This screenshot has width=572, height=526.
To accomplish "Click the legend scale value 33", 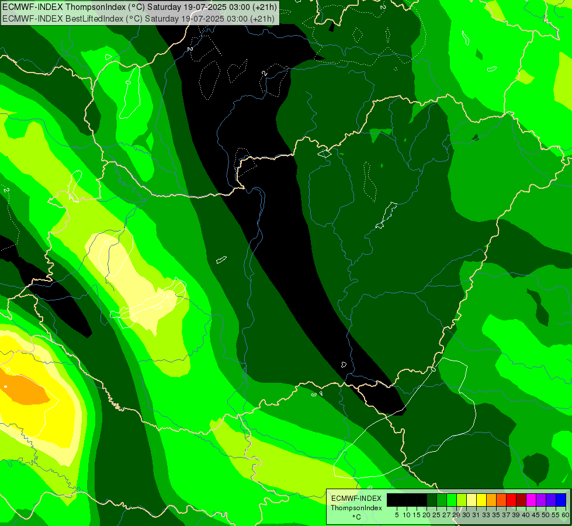I will (x=486, y=515).
